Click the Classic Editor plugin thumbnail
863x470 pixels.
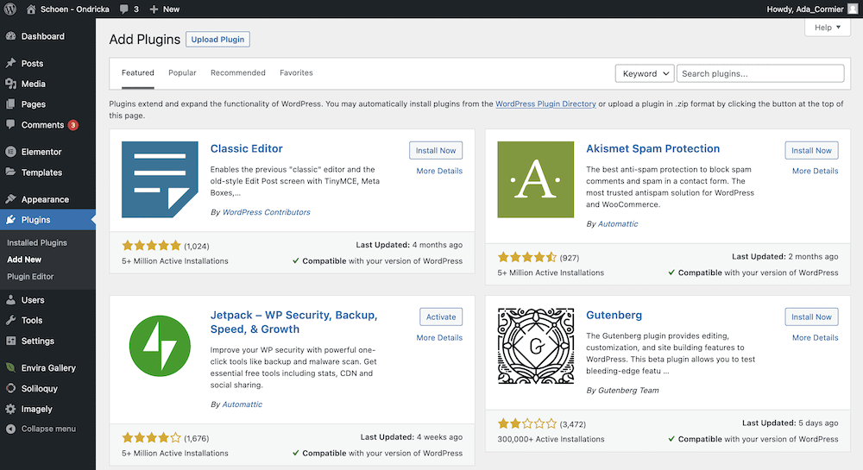[160, 179]
